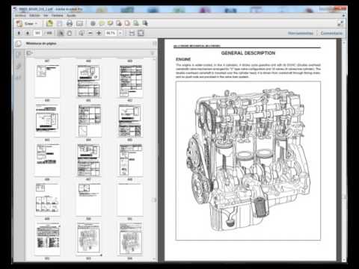Click the Email envelope icon
The width and height of the screenshot is (359, 269).
(x=79, y=23)
